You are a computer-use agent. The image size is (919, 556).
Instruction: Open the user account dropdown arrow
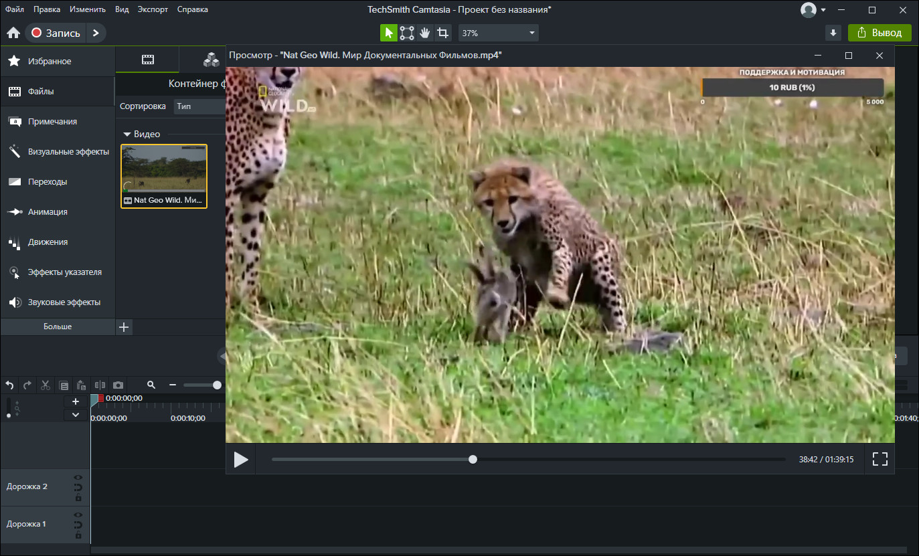pos(823,10)
